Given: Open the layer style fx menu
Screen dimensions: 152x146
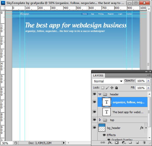Looking at the screenshot, I should pos(110,142).
